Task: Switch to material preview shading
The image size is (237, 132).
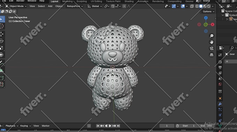Action: [x=205, y=6]
